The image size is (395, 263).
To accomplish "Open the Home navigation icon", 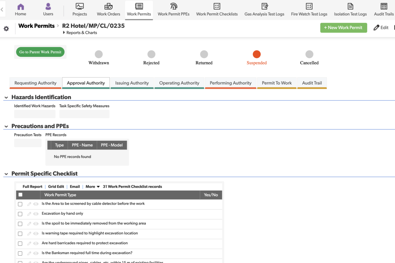I will (x=20, y=7).
